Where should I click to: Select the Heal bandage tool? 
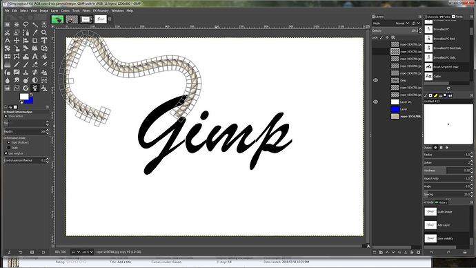pyautogui.click(x=35, y=73)
